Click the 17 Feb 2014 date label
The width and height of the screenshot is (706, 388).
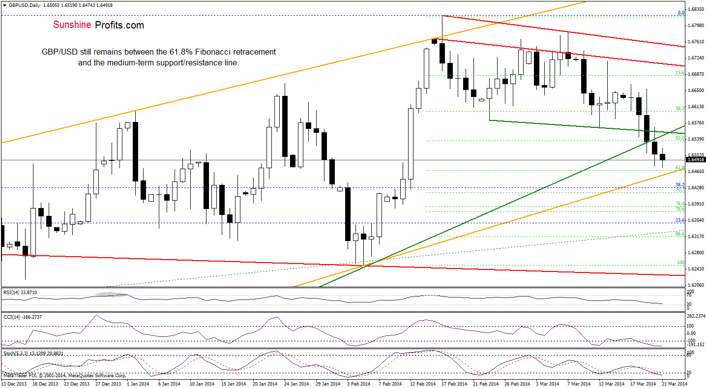(455, 384)
